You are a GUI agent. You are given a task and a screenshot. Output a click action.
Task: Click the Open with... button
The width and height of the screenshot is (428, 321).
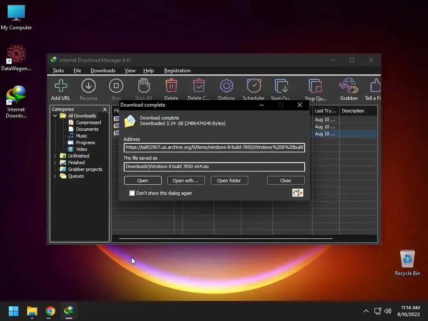pyautogui.click(x=186, y=181)
